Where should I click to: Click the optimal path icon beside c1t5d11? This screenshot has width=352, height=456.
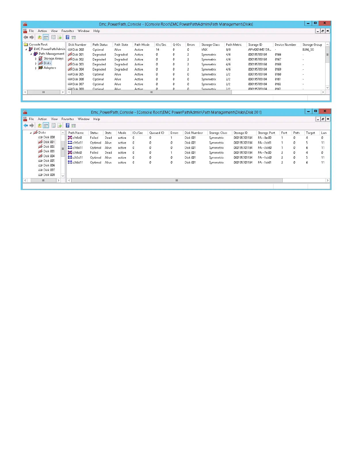point(70,142)
